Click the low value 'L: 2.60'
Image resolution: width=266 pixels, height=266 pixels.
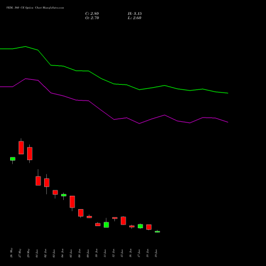click(135, 18)
